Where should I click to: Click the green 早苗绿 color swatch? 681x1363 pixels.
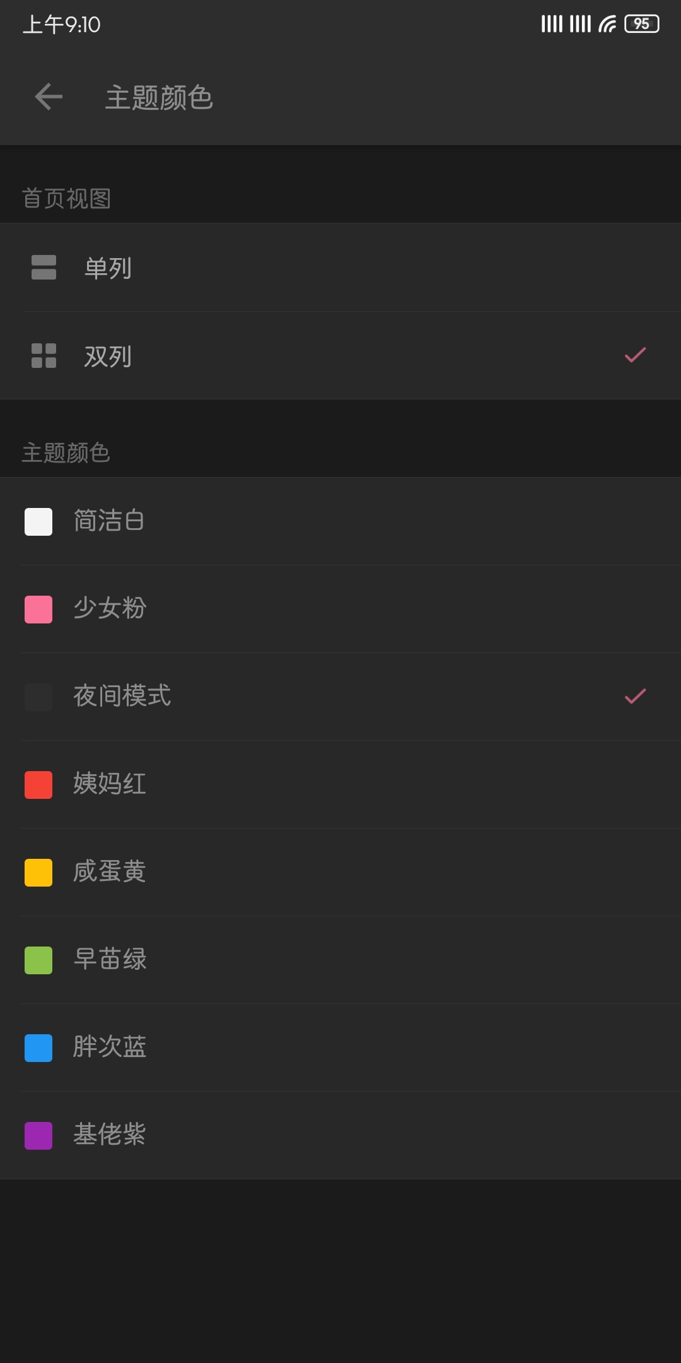coord(38,960)
